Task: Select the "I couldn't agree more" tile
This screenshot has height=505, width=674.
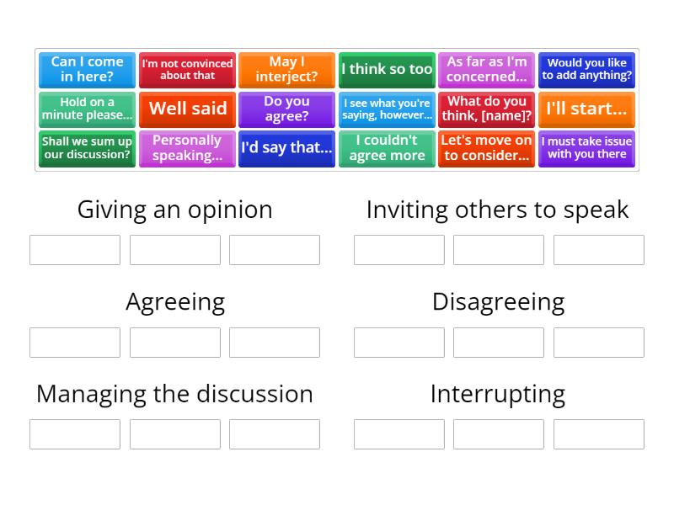Action: click(387, 148)
